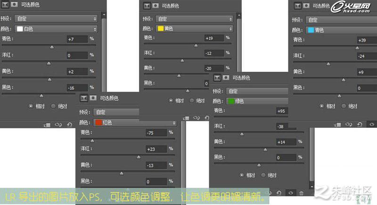Click view-previous-state icon in Cyan (青色) panel

pos(349,125)
